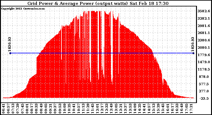Select the 'Copyright 2012 Cartronics.com' text
The height and width of the screenshot is (115, 212).
23,9
